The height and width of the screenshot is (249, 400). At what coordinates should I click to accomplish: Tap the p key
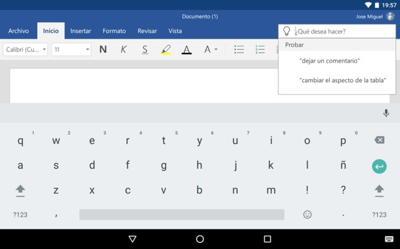click(x=343, y=140)
